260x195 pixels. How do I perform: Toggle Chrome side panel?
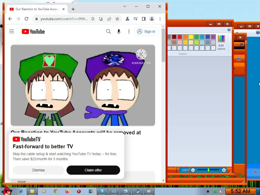(x=144, y=19)
